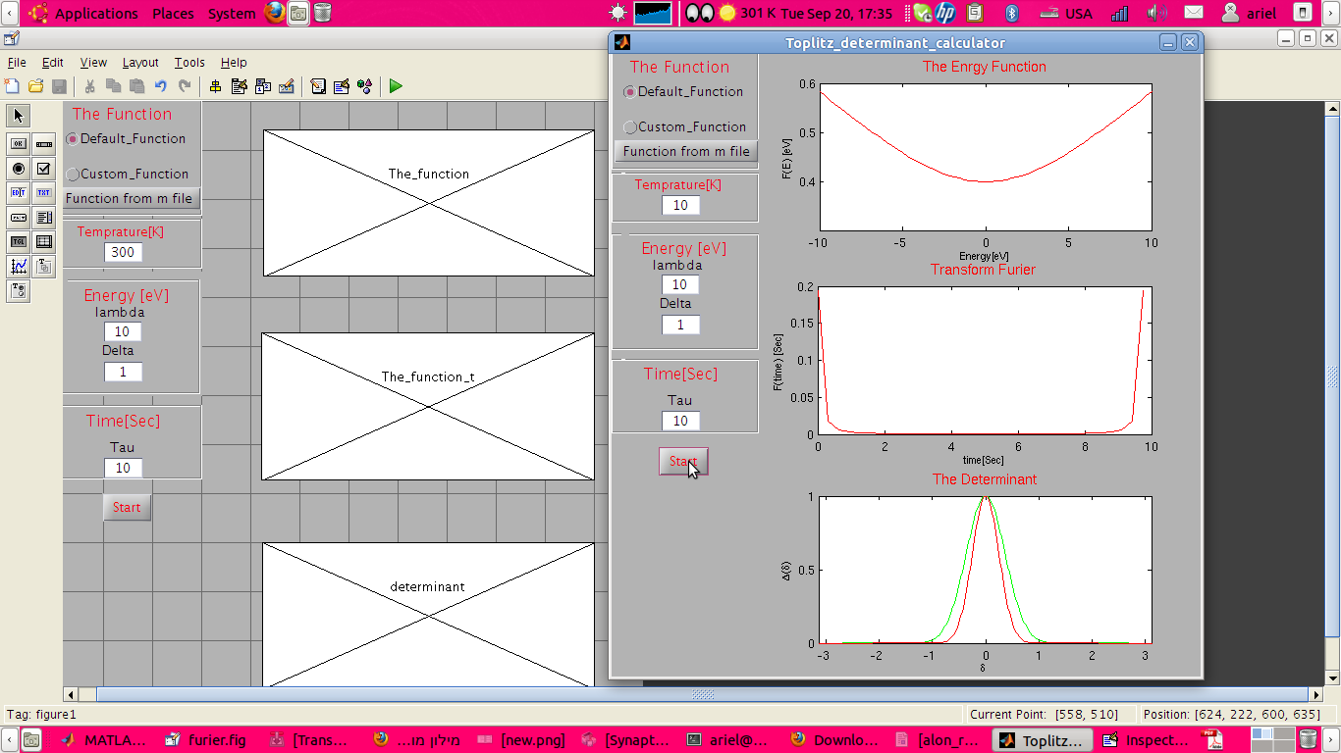The width and height of the screenshot is (1341, 753).
Task: Choose the Push Button component tool
Action: click(19, 143)
